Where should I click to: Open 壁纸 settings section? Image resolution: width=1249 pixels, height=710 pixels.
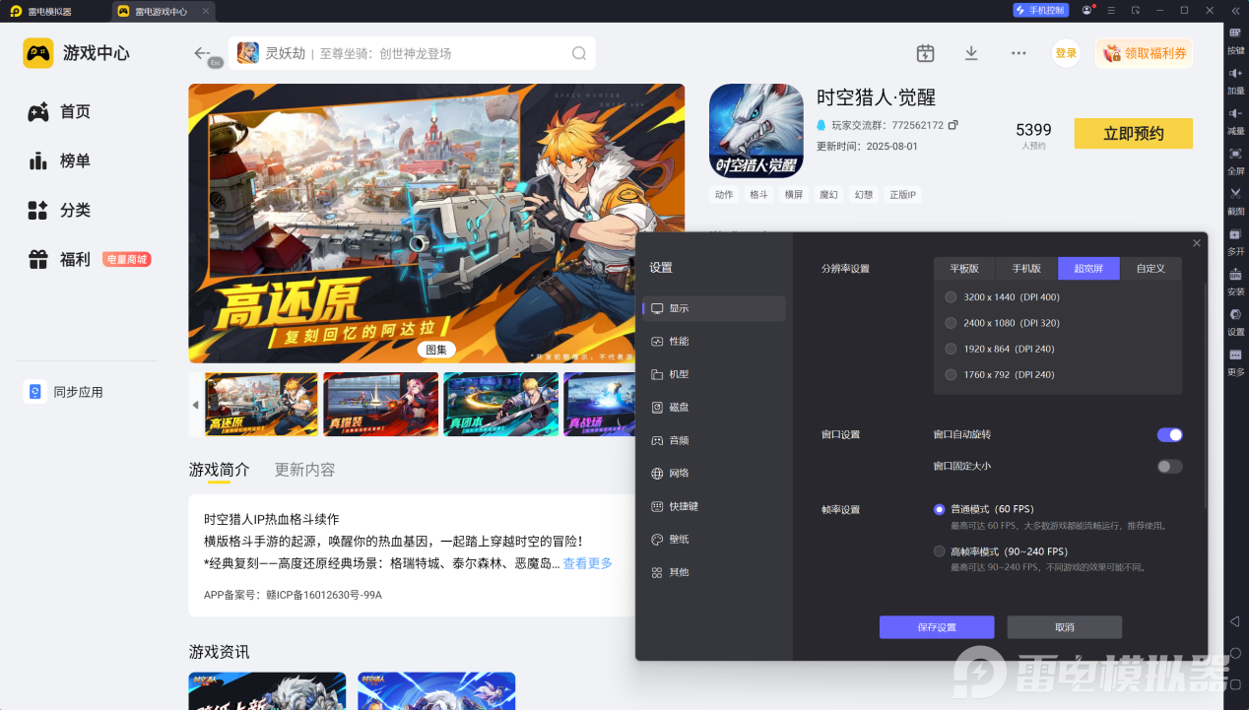point(714,539)
